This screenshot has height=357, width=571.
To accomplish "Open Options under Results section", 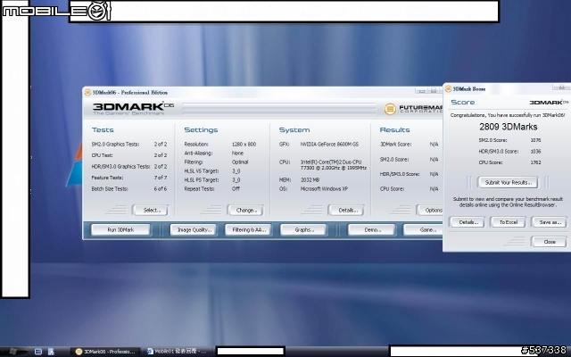I will pyautogui.click(x=430, y=211).
